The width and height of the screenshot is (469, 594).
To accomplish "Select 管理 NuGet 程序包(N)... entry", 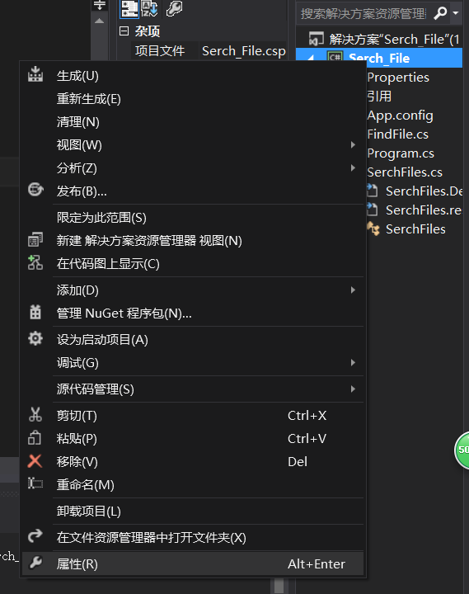I will (193, 313).
